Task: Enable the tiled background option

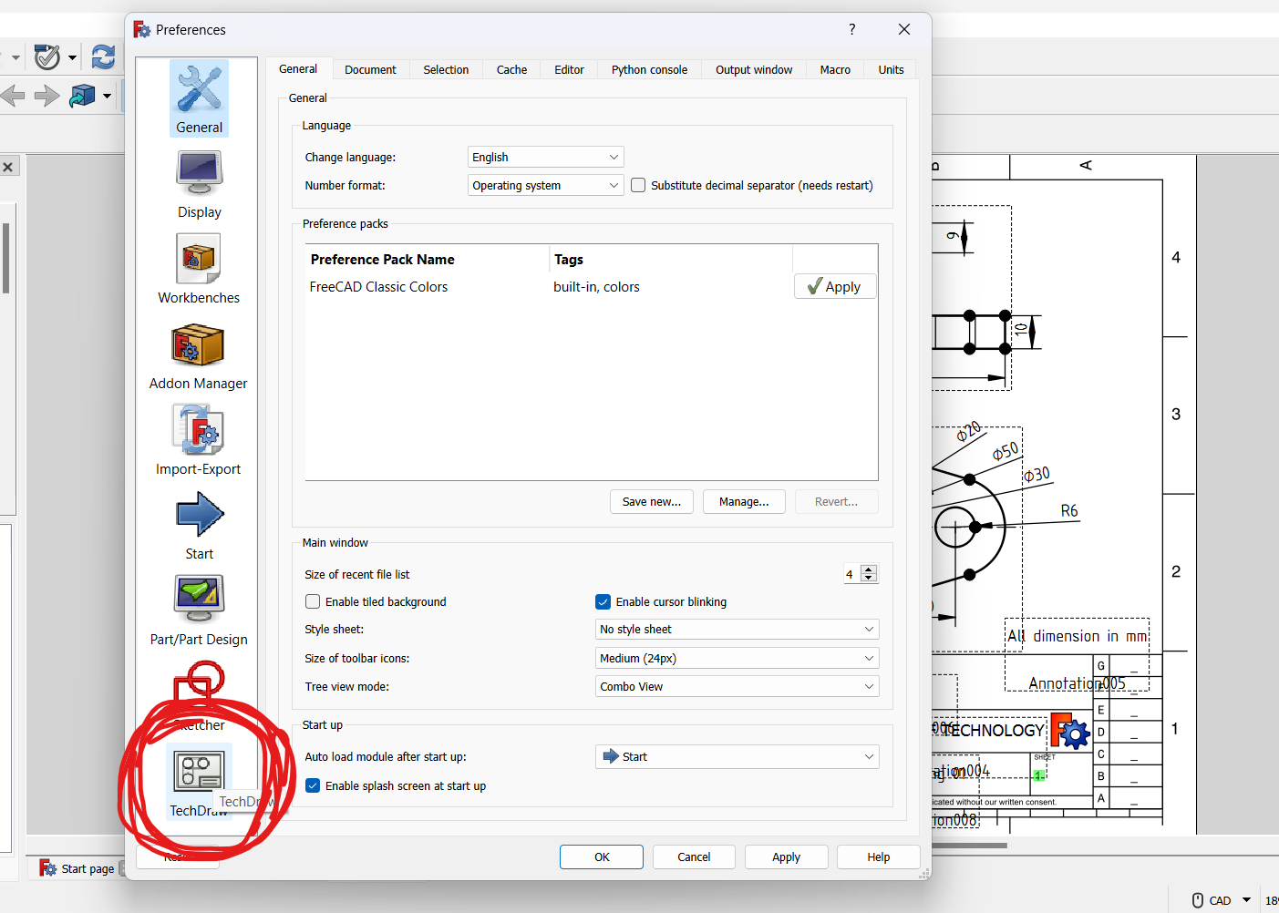Action: point(313,601)
